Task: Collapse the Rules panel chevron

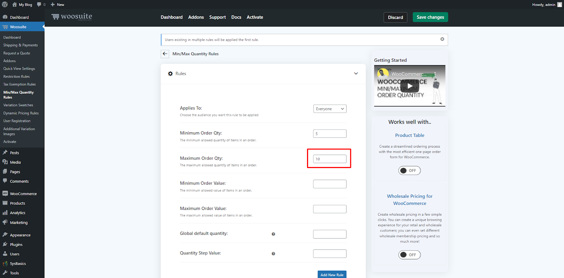Action: [x=356, y=74]
